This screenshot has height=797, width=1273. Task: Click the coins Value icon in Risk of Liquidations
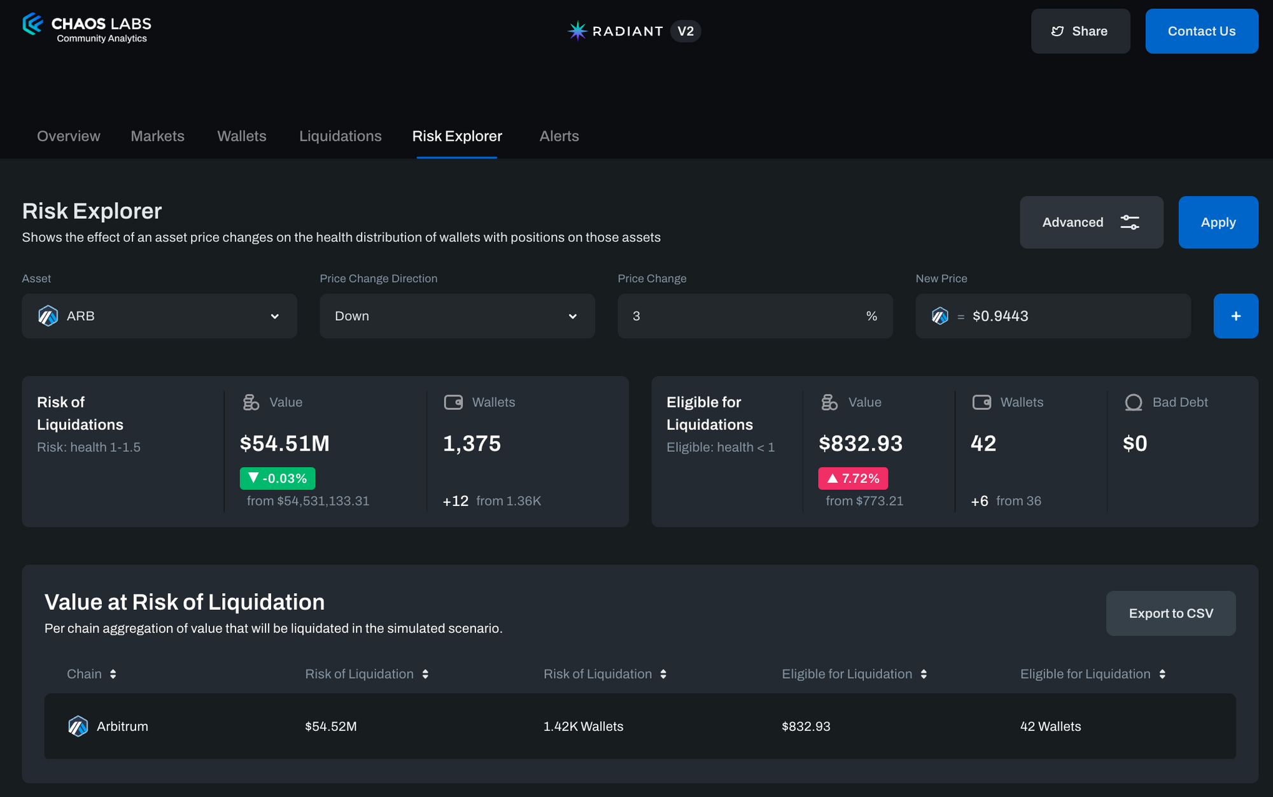pos(251,402)
